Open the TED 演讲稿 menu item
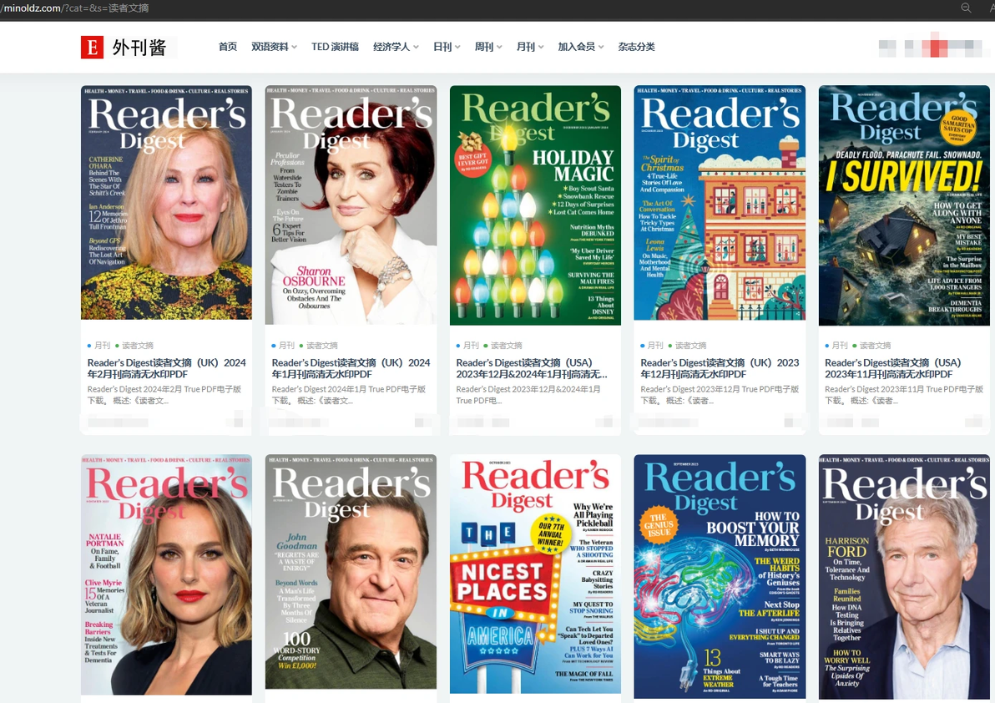Screen dimensions: 995x703 point(335,47)
